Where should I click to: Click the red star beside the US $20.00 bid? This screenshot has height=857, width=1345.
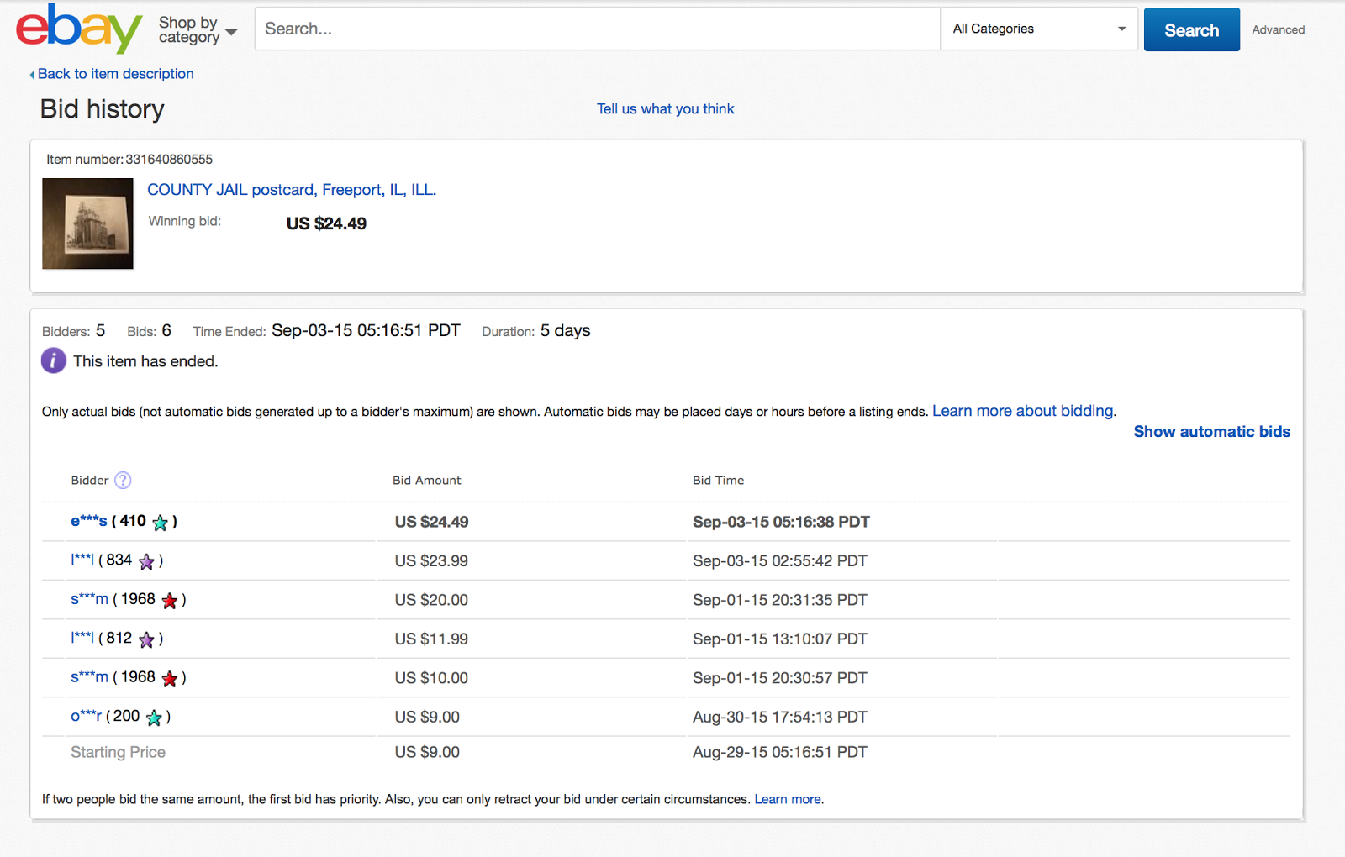[x=170, y=600]
